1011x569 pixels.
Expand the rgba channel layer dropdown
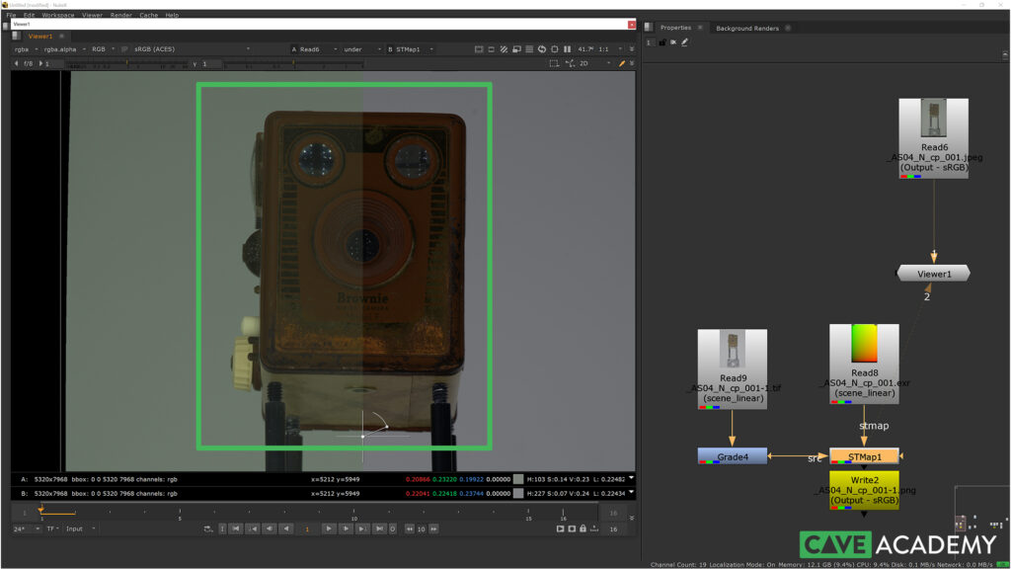pos(24,49)
